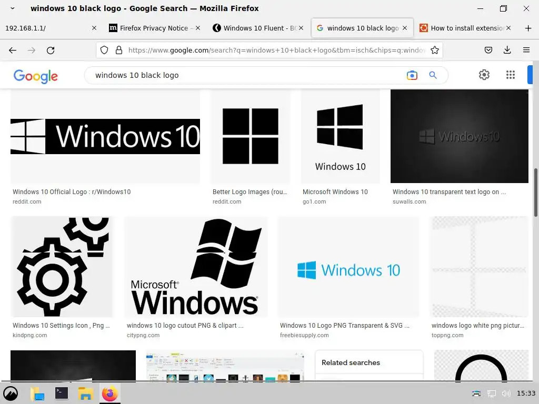Open Microsoft Windows flag cutout image
The width and height of the screenshot is (539, 404).
(196, 267)
